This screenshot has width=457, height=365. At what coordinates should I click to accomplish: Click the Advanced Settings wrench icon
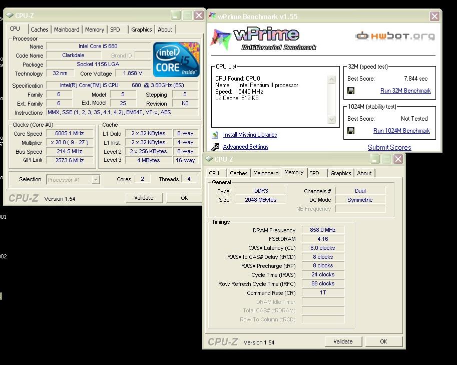pos(215,147)
